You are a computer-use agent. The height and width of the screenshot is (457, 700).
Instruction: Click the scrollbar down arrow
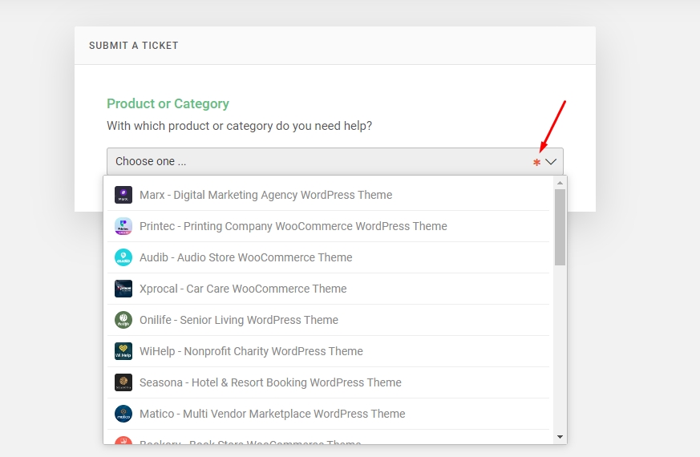tap(560, 437)
